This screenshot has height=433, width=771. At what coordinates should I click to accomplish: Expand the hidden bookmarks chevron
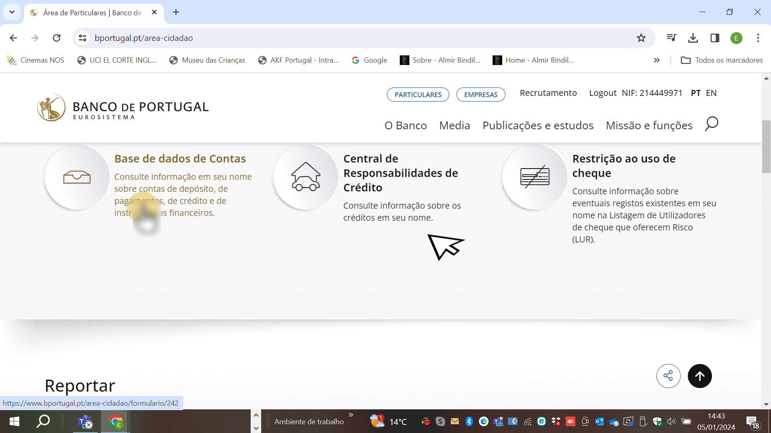click(x=656, y=60)
